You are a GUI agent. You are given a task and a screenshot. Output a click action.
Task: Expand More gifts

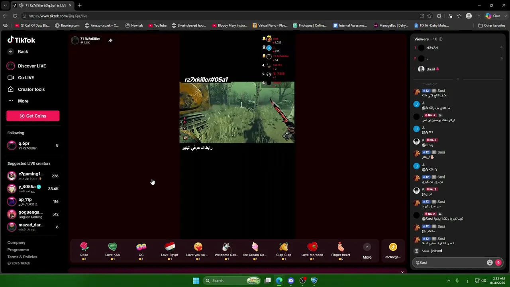pos(367,251)
